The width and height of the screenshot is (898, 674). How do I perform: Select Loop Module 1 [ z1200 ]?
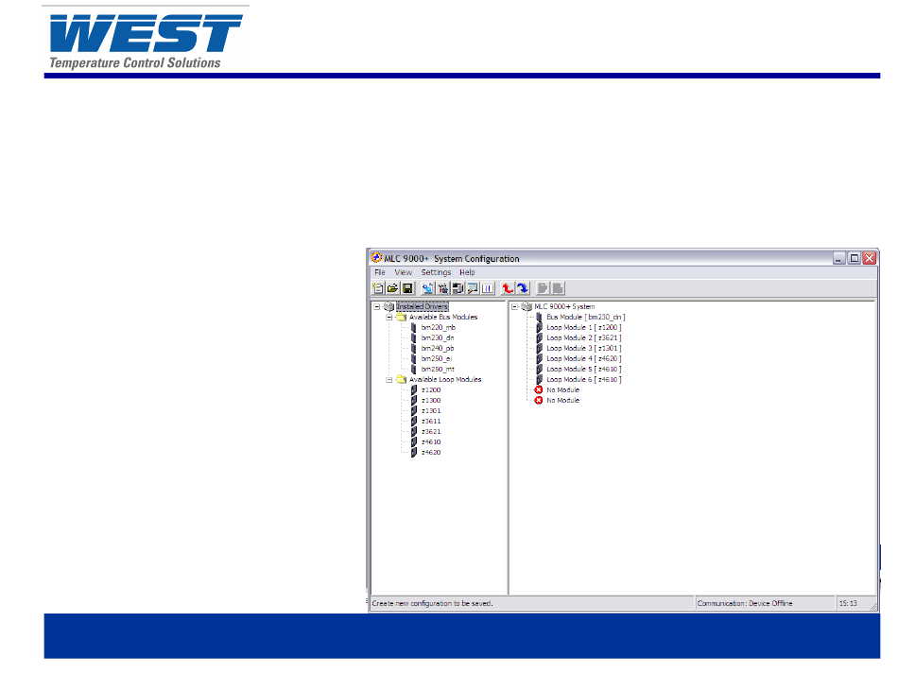[583, 328]
